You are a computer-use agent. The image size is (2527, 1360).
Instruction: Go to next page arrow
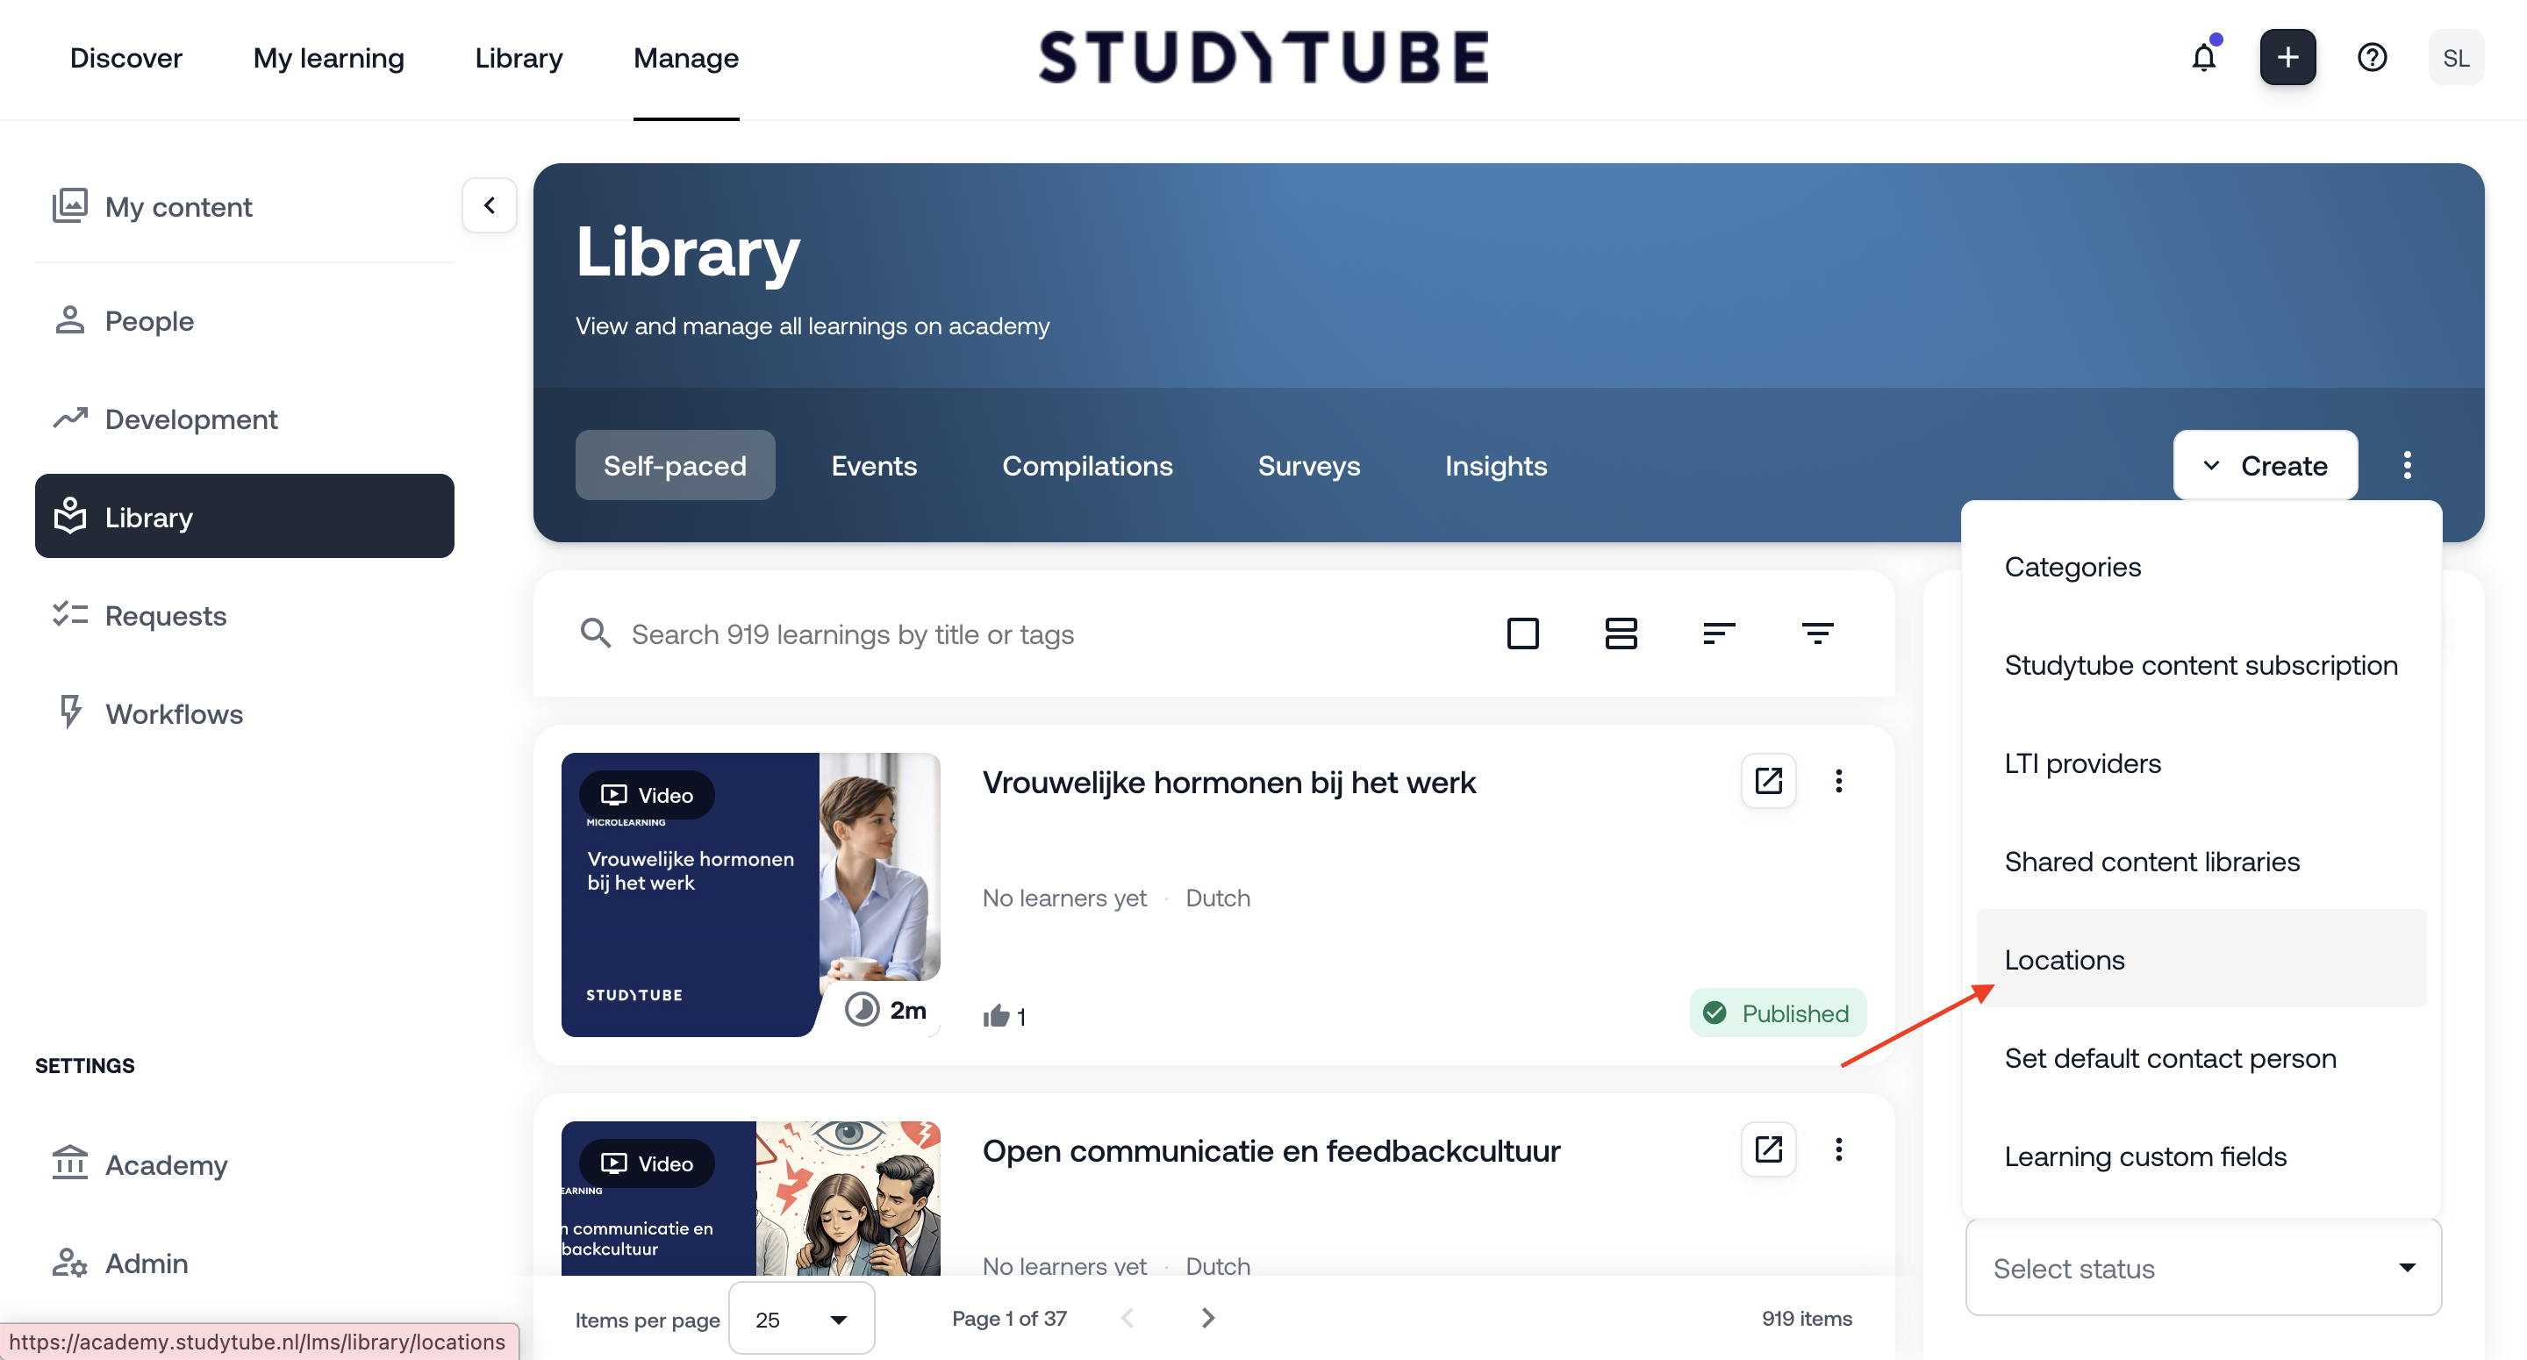coord(1207,1318)
